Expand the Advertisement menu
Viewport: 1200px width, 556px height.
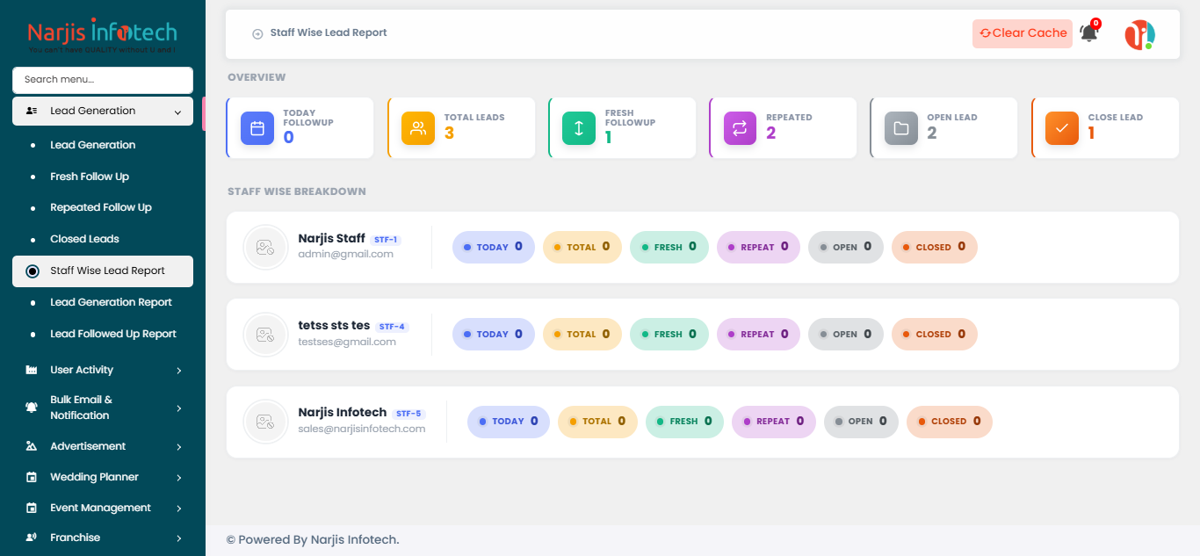tap(178, 447)
